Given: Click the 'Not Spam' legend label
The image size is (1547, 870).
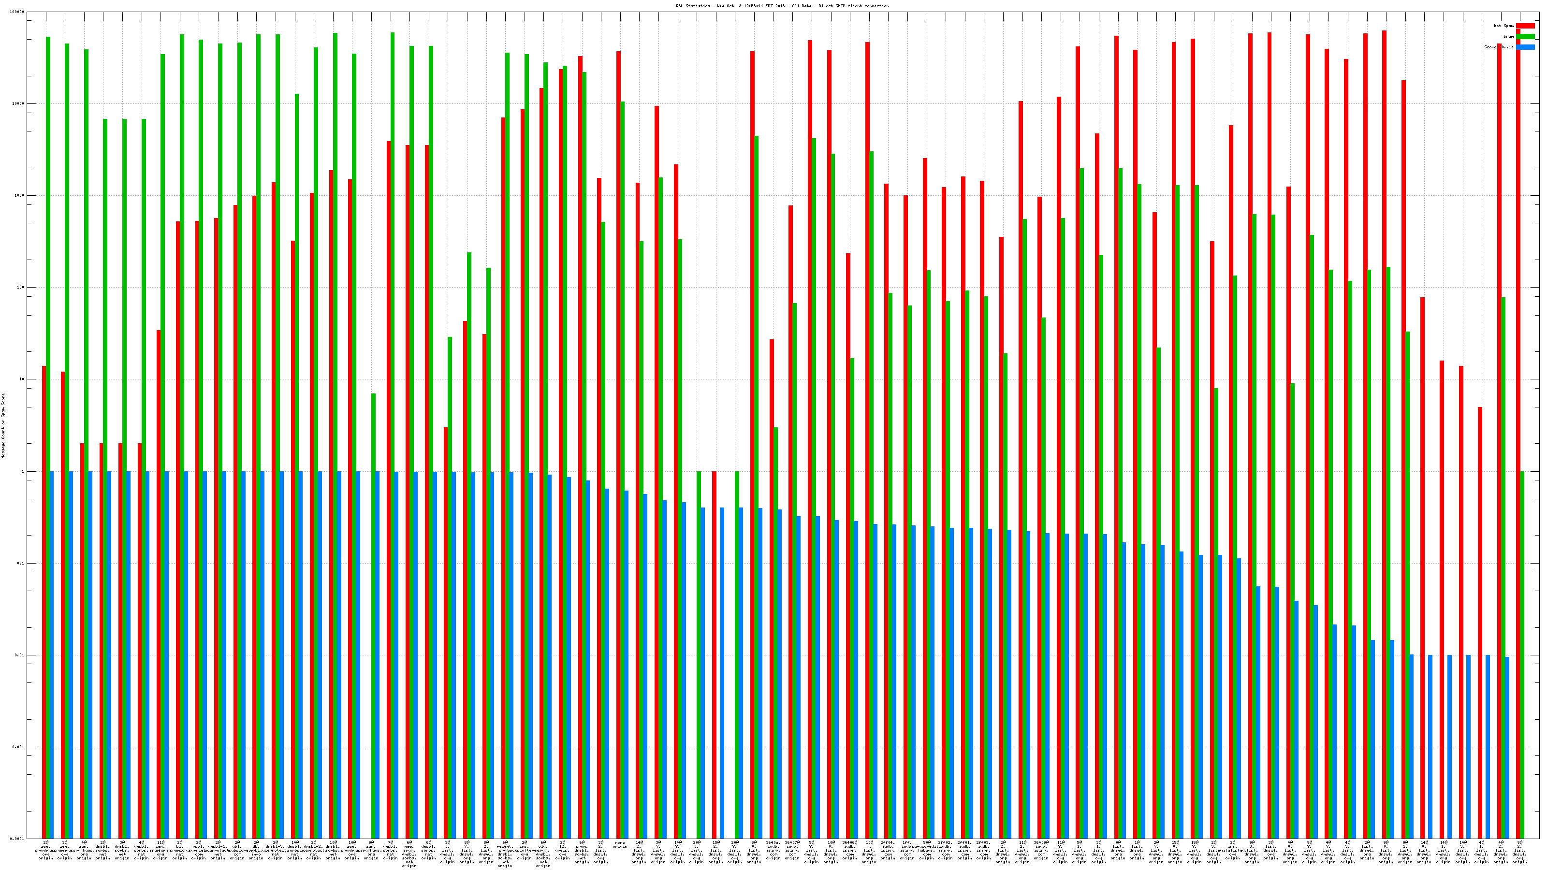Looking at the screenshot, I should pyautogui.click(x=1504, y=26).
